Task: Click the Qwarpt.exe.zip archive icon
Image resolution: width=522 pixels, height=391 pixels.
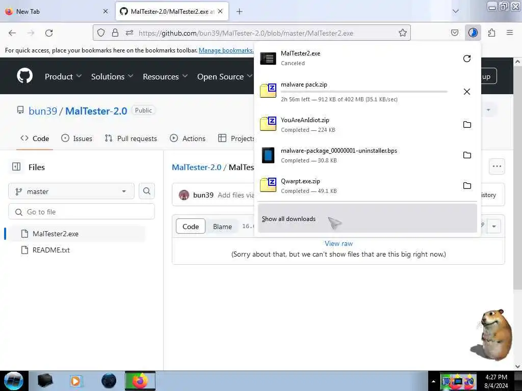Action: (x=268, y=184)
